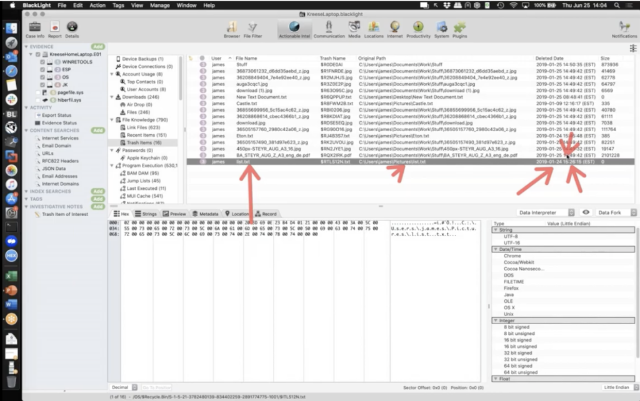This screenshot has height=401, width=640.
Task: Collapse the EVIDENCE section
Action: [26, 47]
